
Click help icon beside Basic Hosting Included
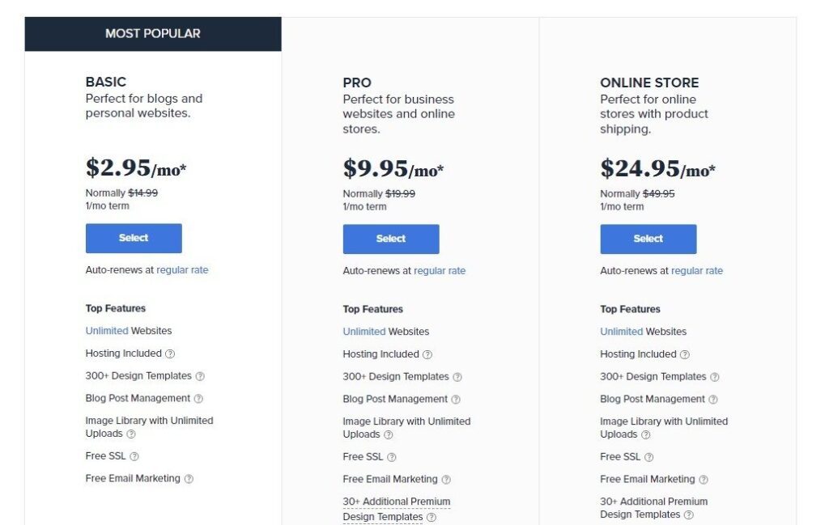[x=170, y=354]
